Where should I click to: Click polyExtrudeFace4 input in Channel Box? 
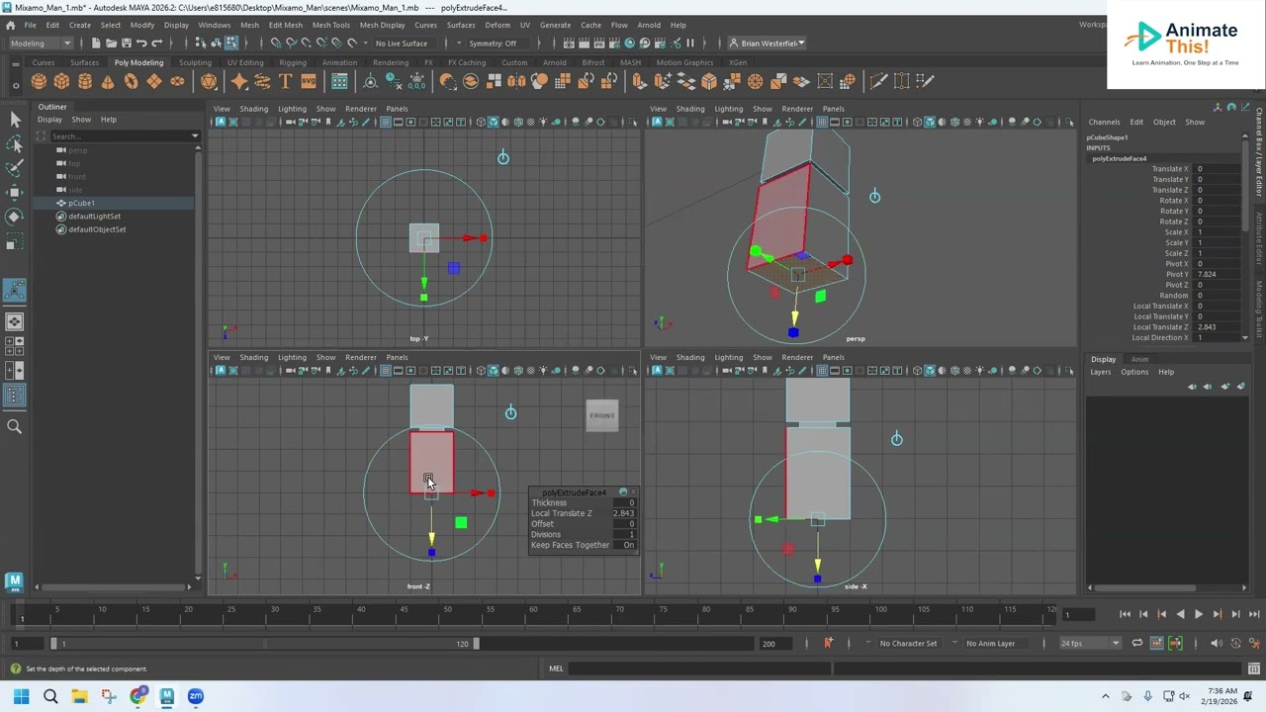(1120, 158)
